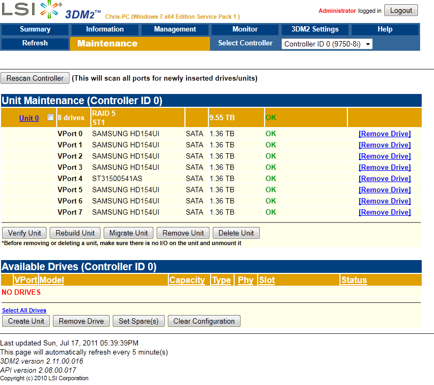Click the 9.55 TB unit capacity
The image size is (434, 385).
tap(222, 117)
